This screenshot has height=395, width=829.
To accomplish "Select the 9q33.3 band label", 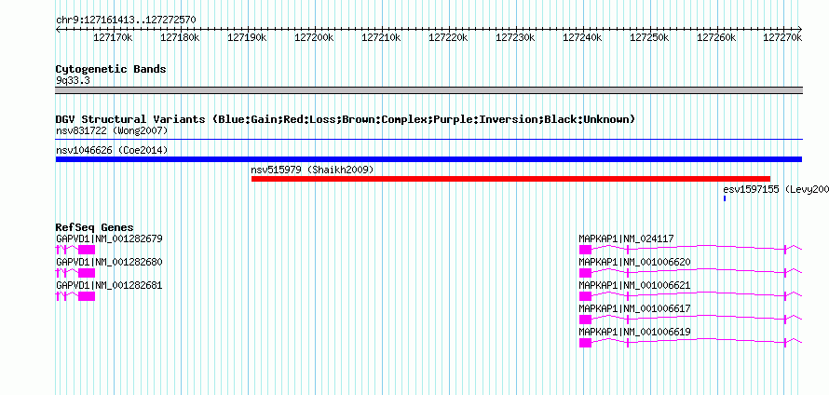I will [73, 80].
